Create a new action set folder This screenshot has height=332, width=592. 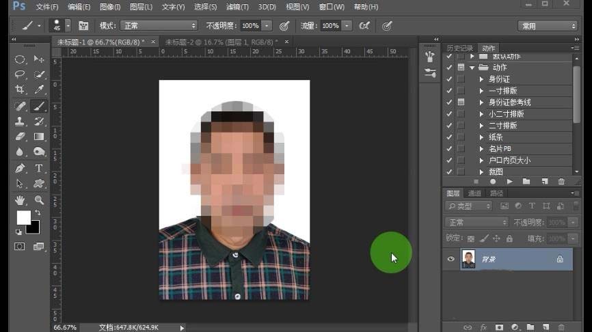[x=526, y=182]
